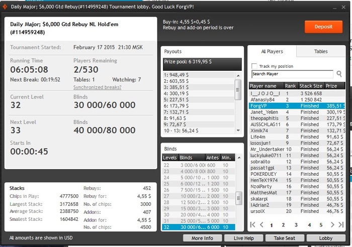Click Payouts scrollbar down arrow
Viewport: 352px width, 247px height.
click(238, 131)
